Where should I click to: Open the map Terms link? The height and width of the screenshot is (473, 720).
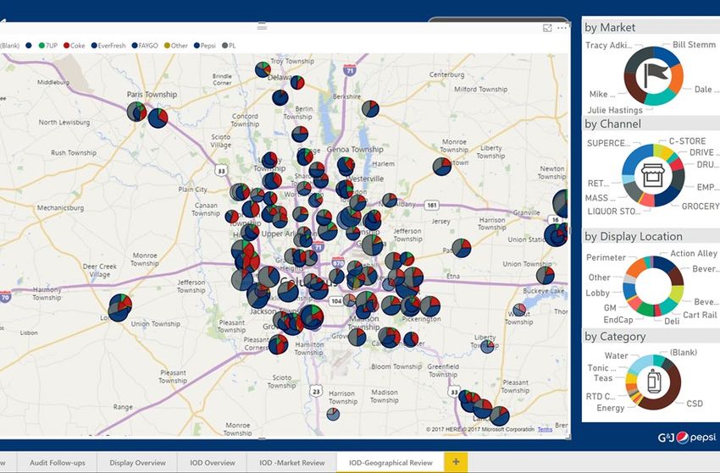(545, 429)
